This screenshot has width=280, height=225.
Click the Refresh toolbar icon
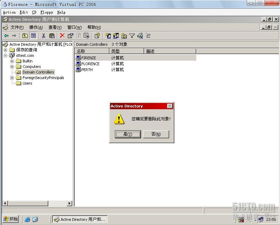click(79, 36)
